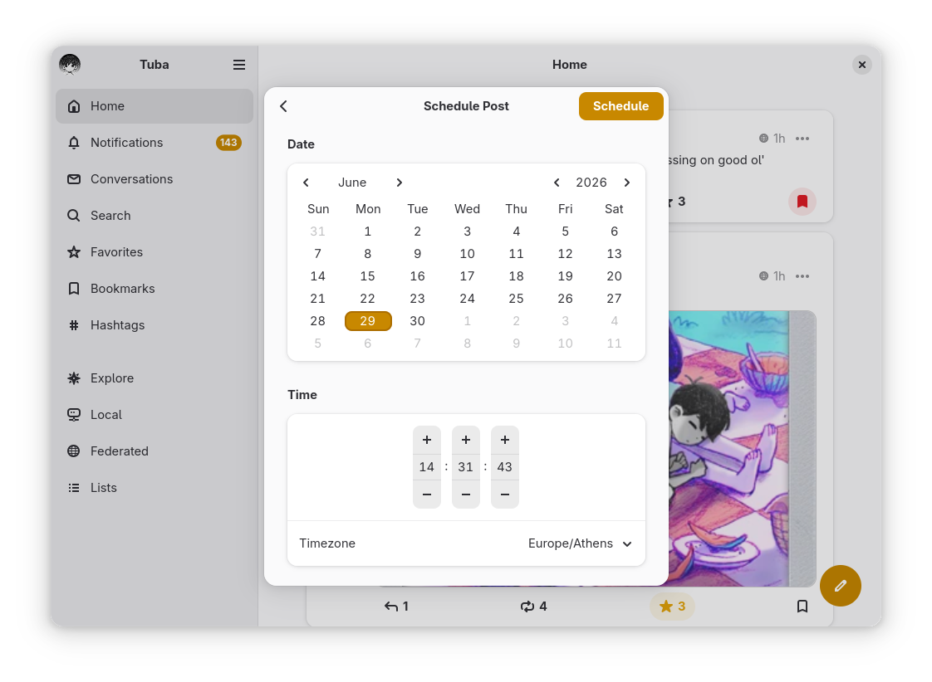Open the Europe/Athens timezone dropdown
This screenshot has height=682, width=932.
(x=580, y=543)
